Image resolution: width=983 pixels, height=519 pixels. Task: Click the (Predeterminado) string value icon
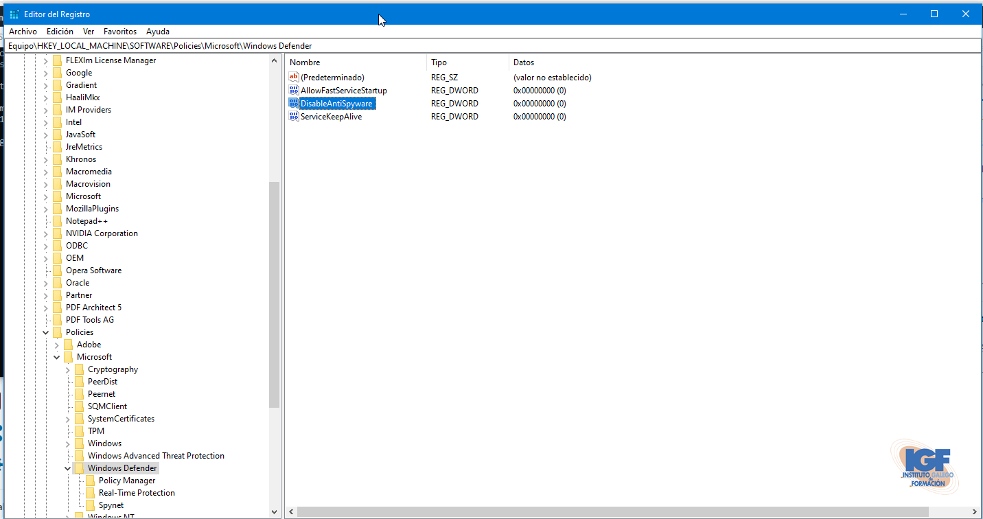pos(294,78)
